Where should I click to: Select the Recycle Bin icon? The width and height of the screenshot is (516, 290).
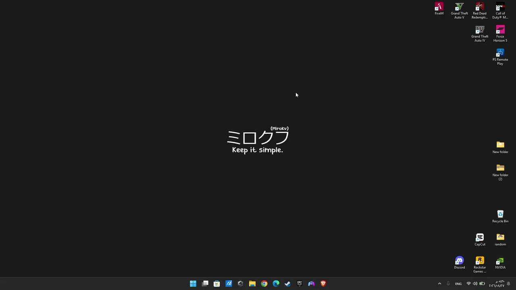(x=500, y=217)
